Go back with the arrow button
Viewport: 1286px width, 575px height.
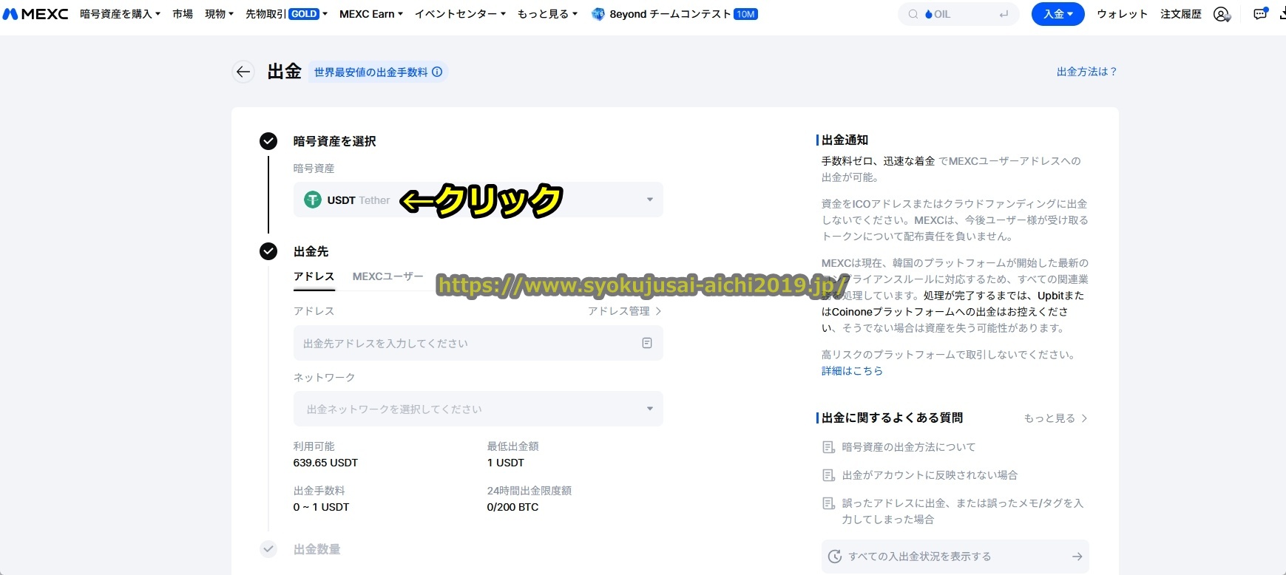243,72
